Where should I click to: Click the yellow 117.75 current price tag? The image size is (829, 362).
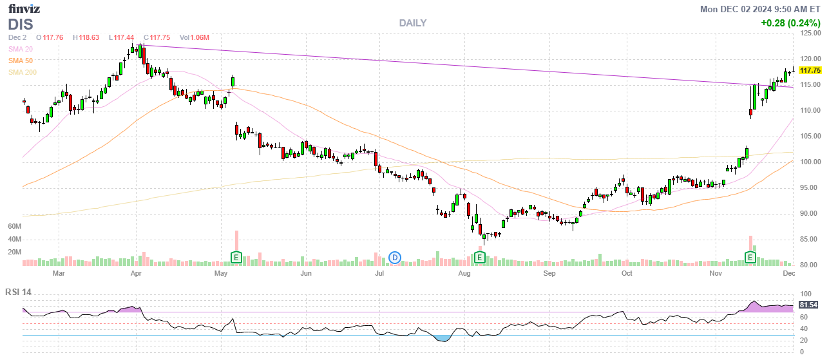pyautogui.click(x=809, y=70)
